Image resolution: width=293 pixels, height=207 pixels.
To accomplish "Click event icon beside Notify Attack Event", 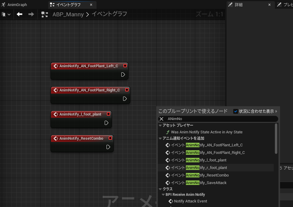I will coord(171,201).
